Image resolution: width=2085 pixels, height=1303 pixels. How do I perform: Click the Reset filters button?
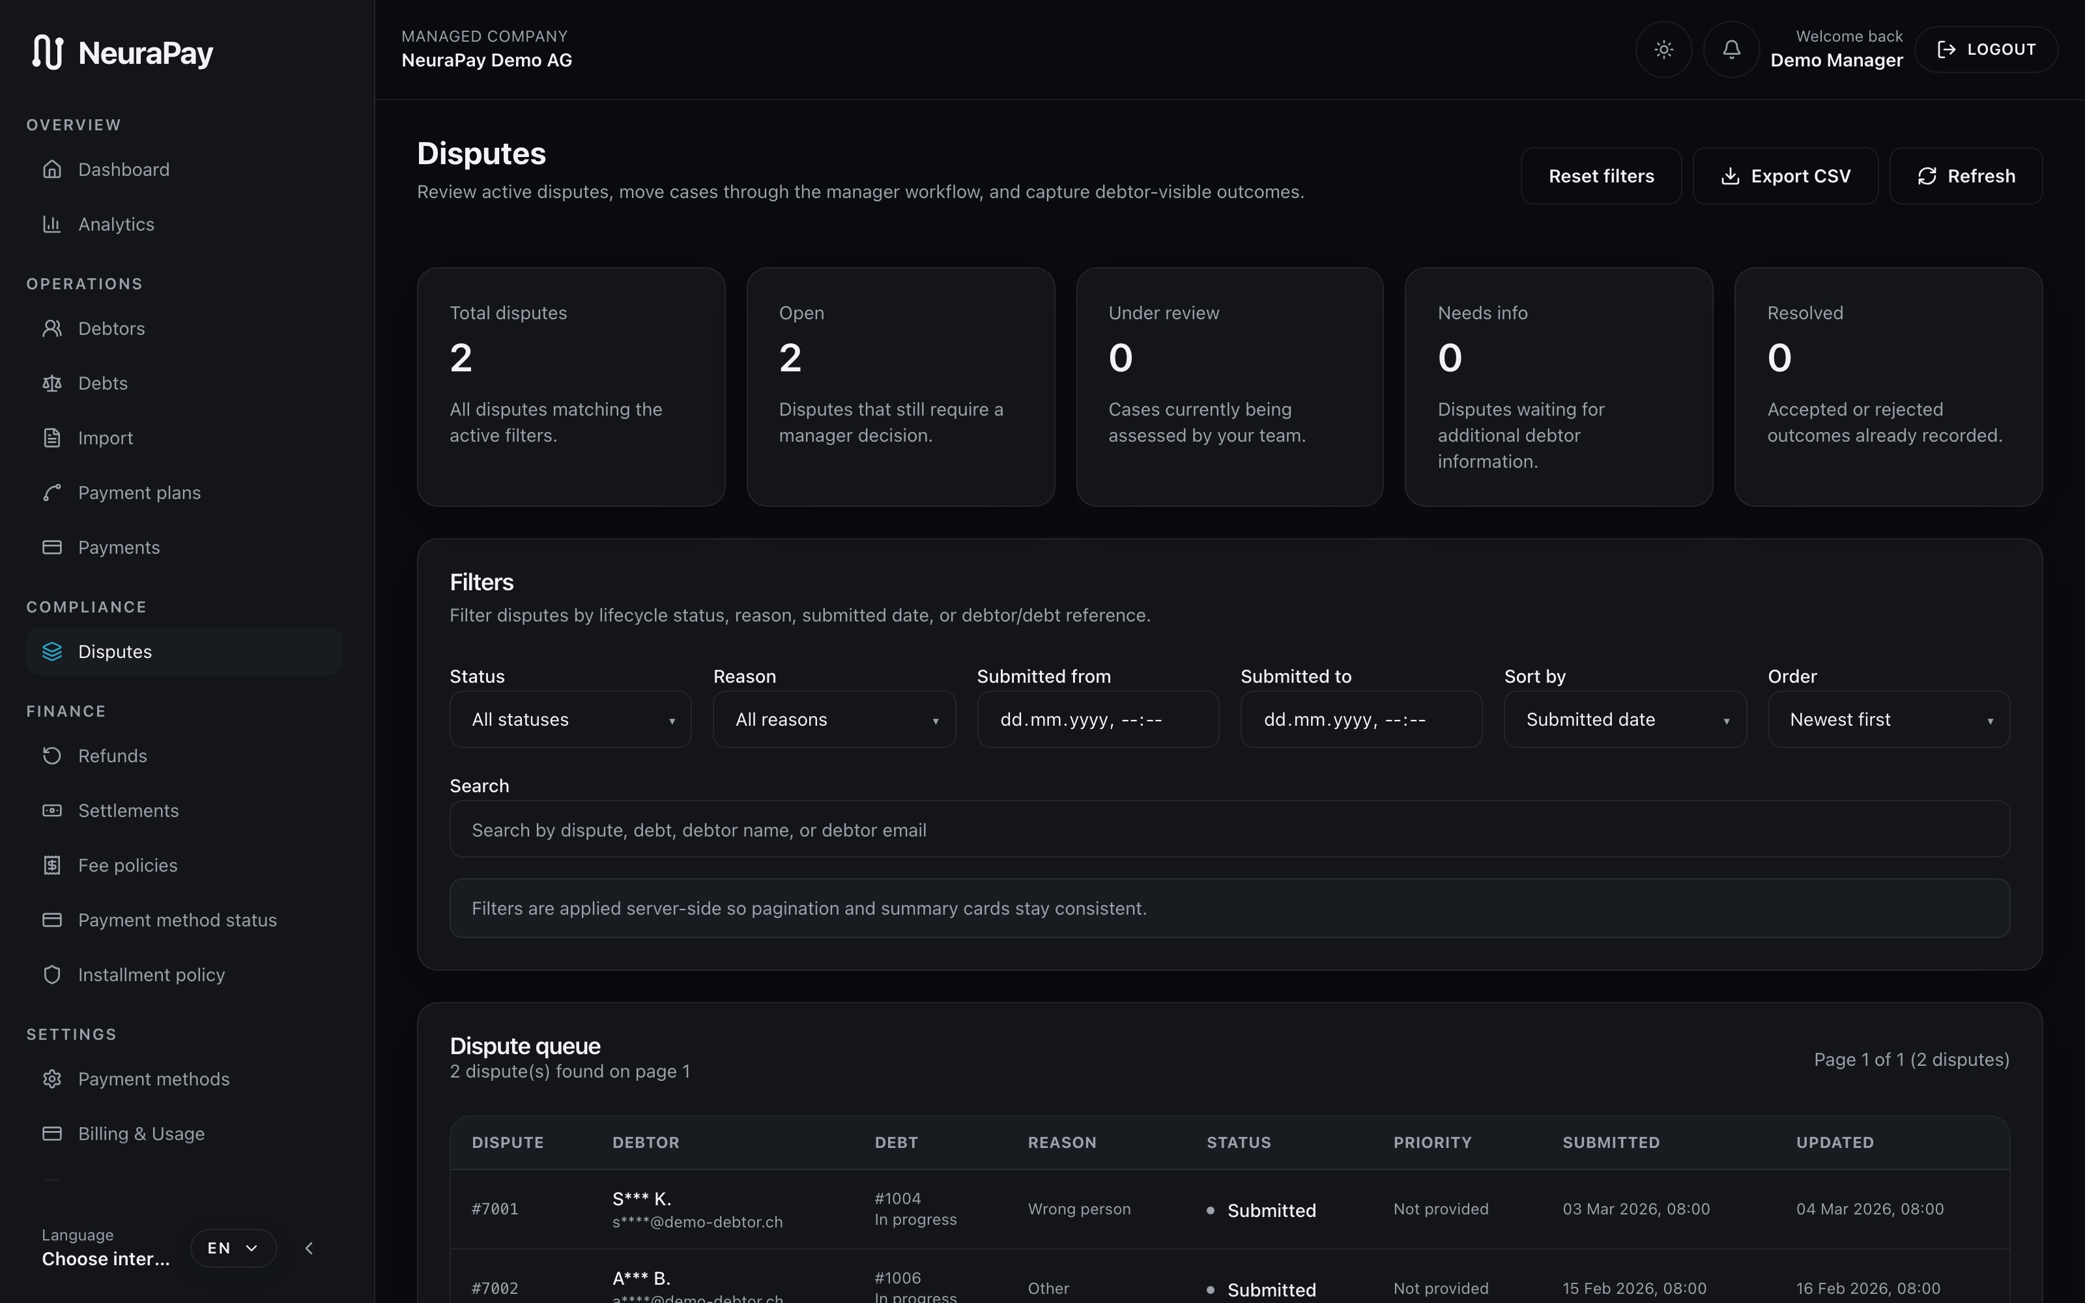click(1601, 176)
